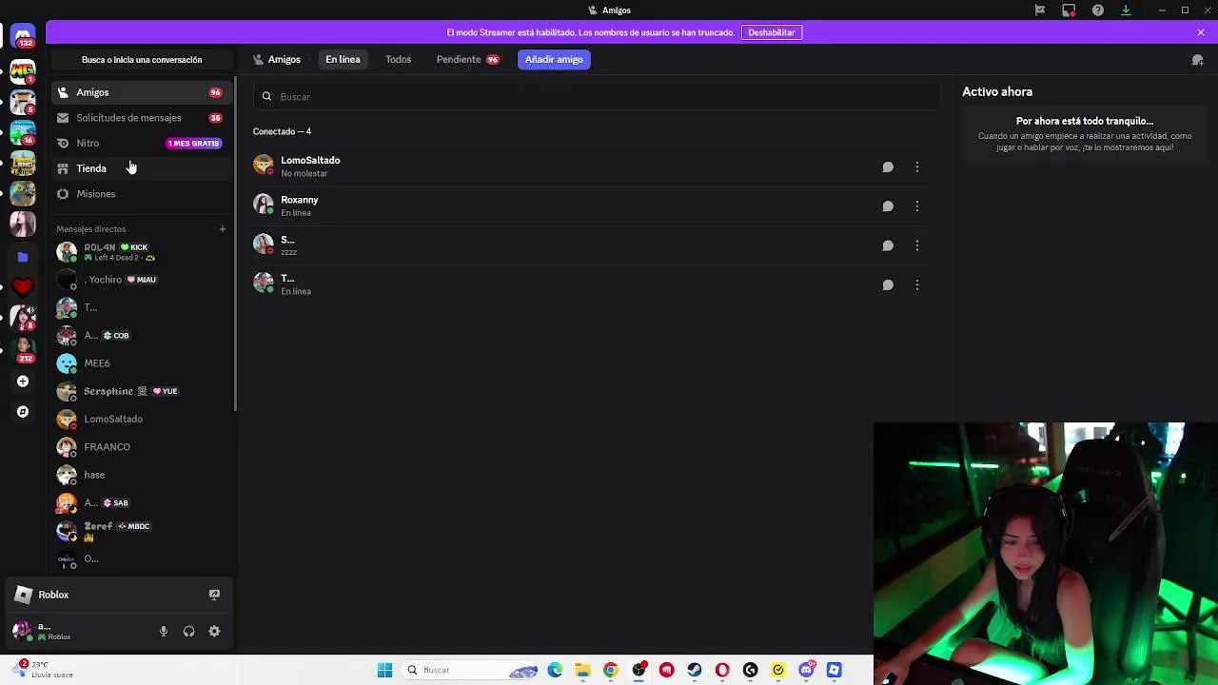Stream Roblox with screen share icon

[214, 595]
